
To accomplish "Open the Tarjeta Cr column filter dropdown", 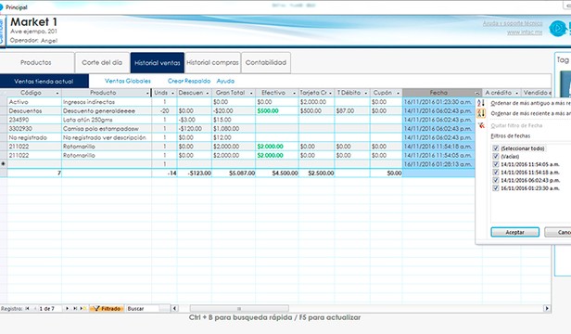I will click(330, 94).
